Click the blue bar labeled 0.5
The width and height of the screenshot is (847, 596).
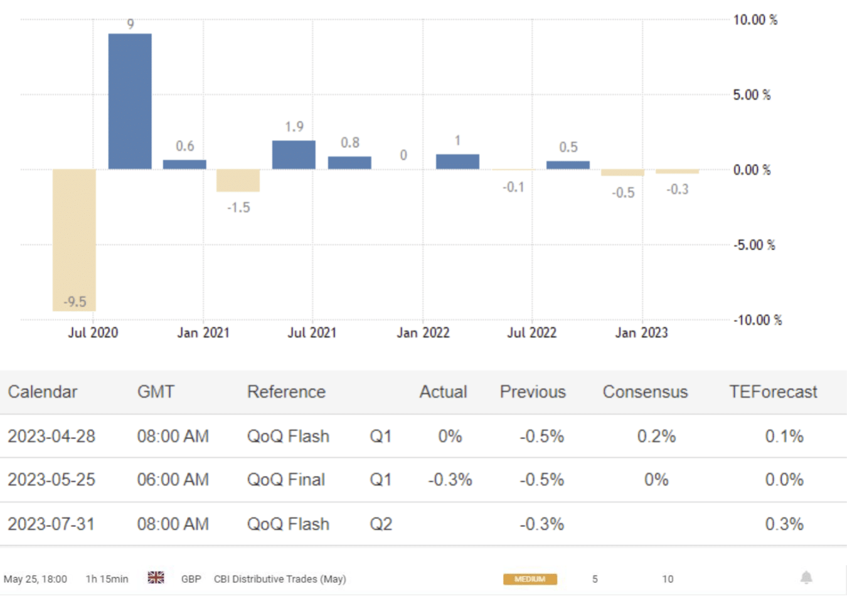point(568,165)
